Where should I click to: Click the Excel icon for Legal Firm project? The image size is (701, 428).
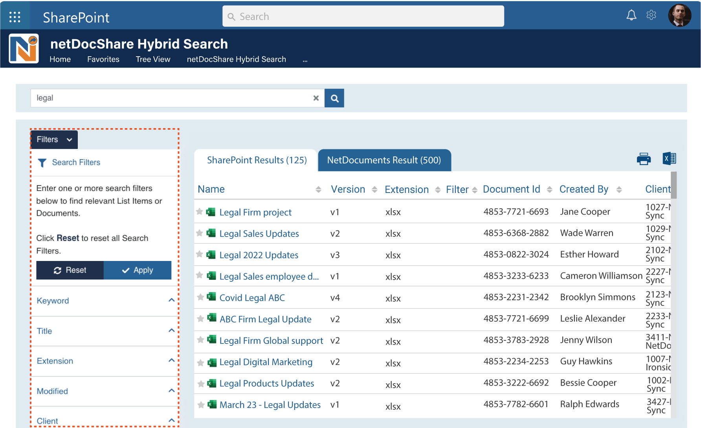(211, 212)
